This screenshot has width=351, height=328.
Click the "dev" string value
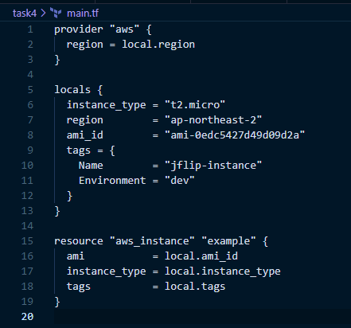tap(180, 181)
